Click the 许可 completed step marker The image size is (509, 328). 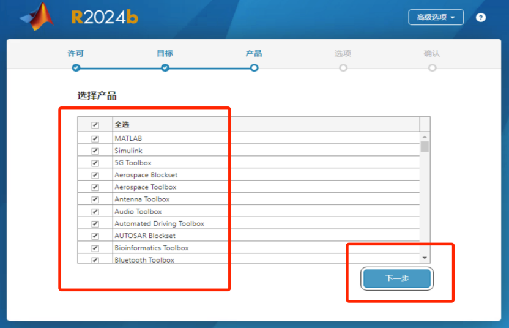pos(76,68)
